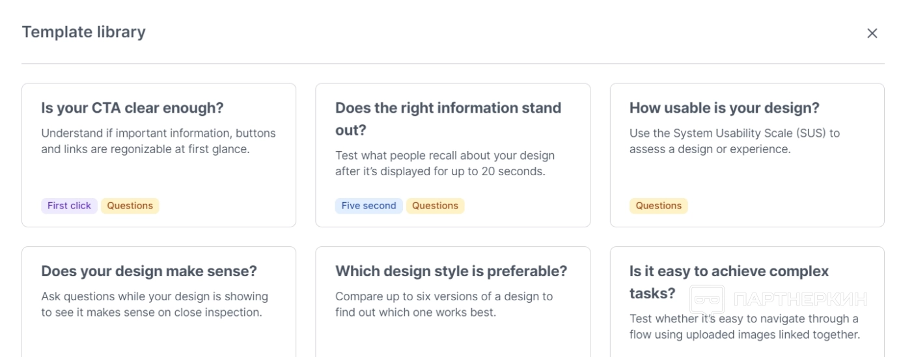This screenshot has height=357, width=901.
Task: Click the ПАРТНЕРКИН watermark logo
Action: point(779,300)
